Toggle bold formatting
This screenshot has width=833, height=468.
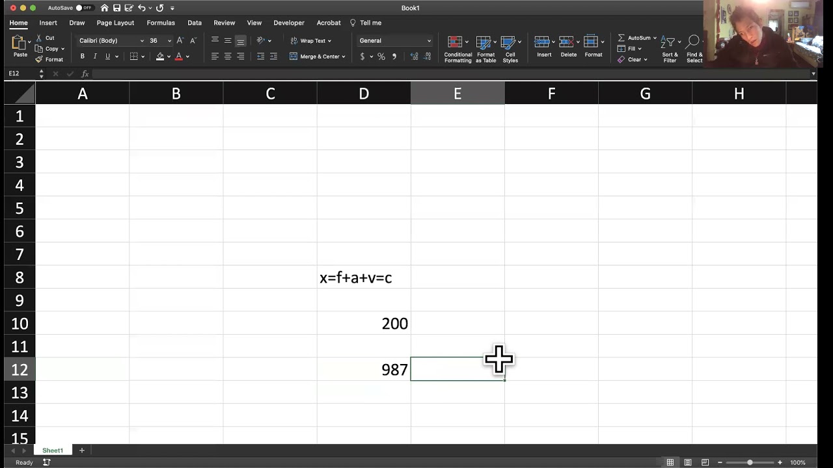coord(82,57)
